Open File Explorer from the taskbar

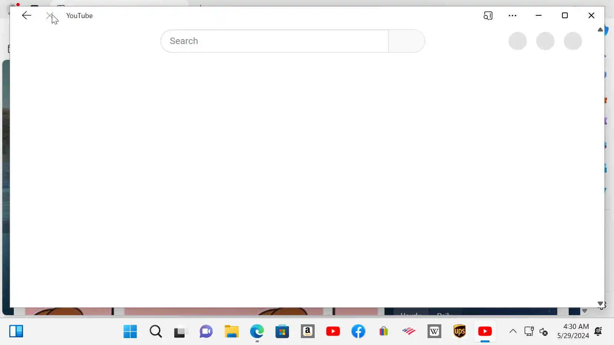tap(231, 331)
